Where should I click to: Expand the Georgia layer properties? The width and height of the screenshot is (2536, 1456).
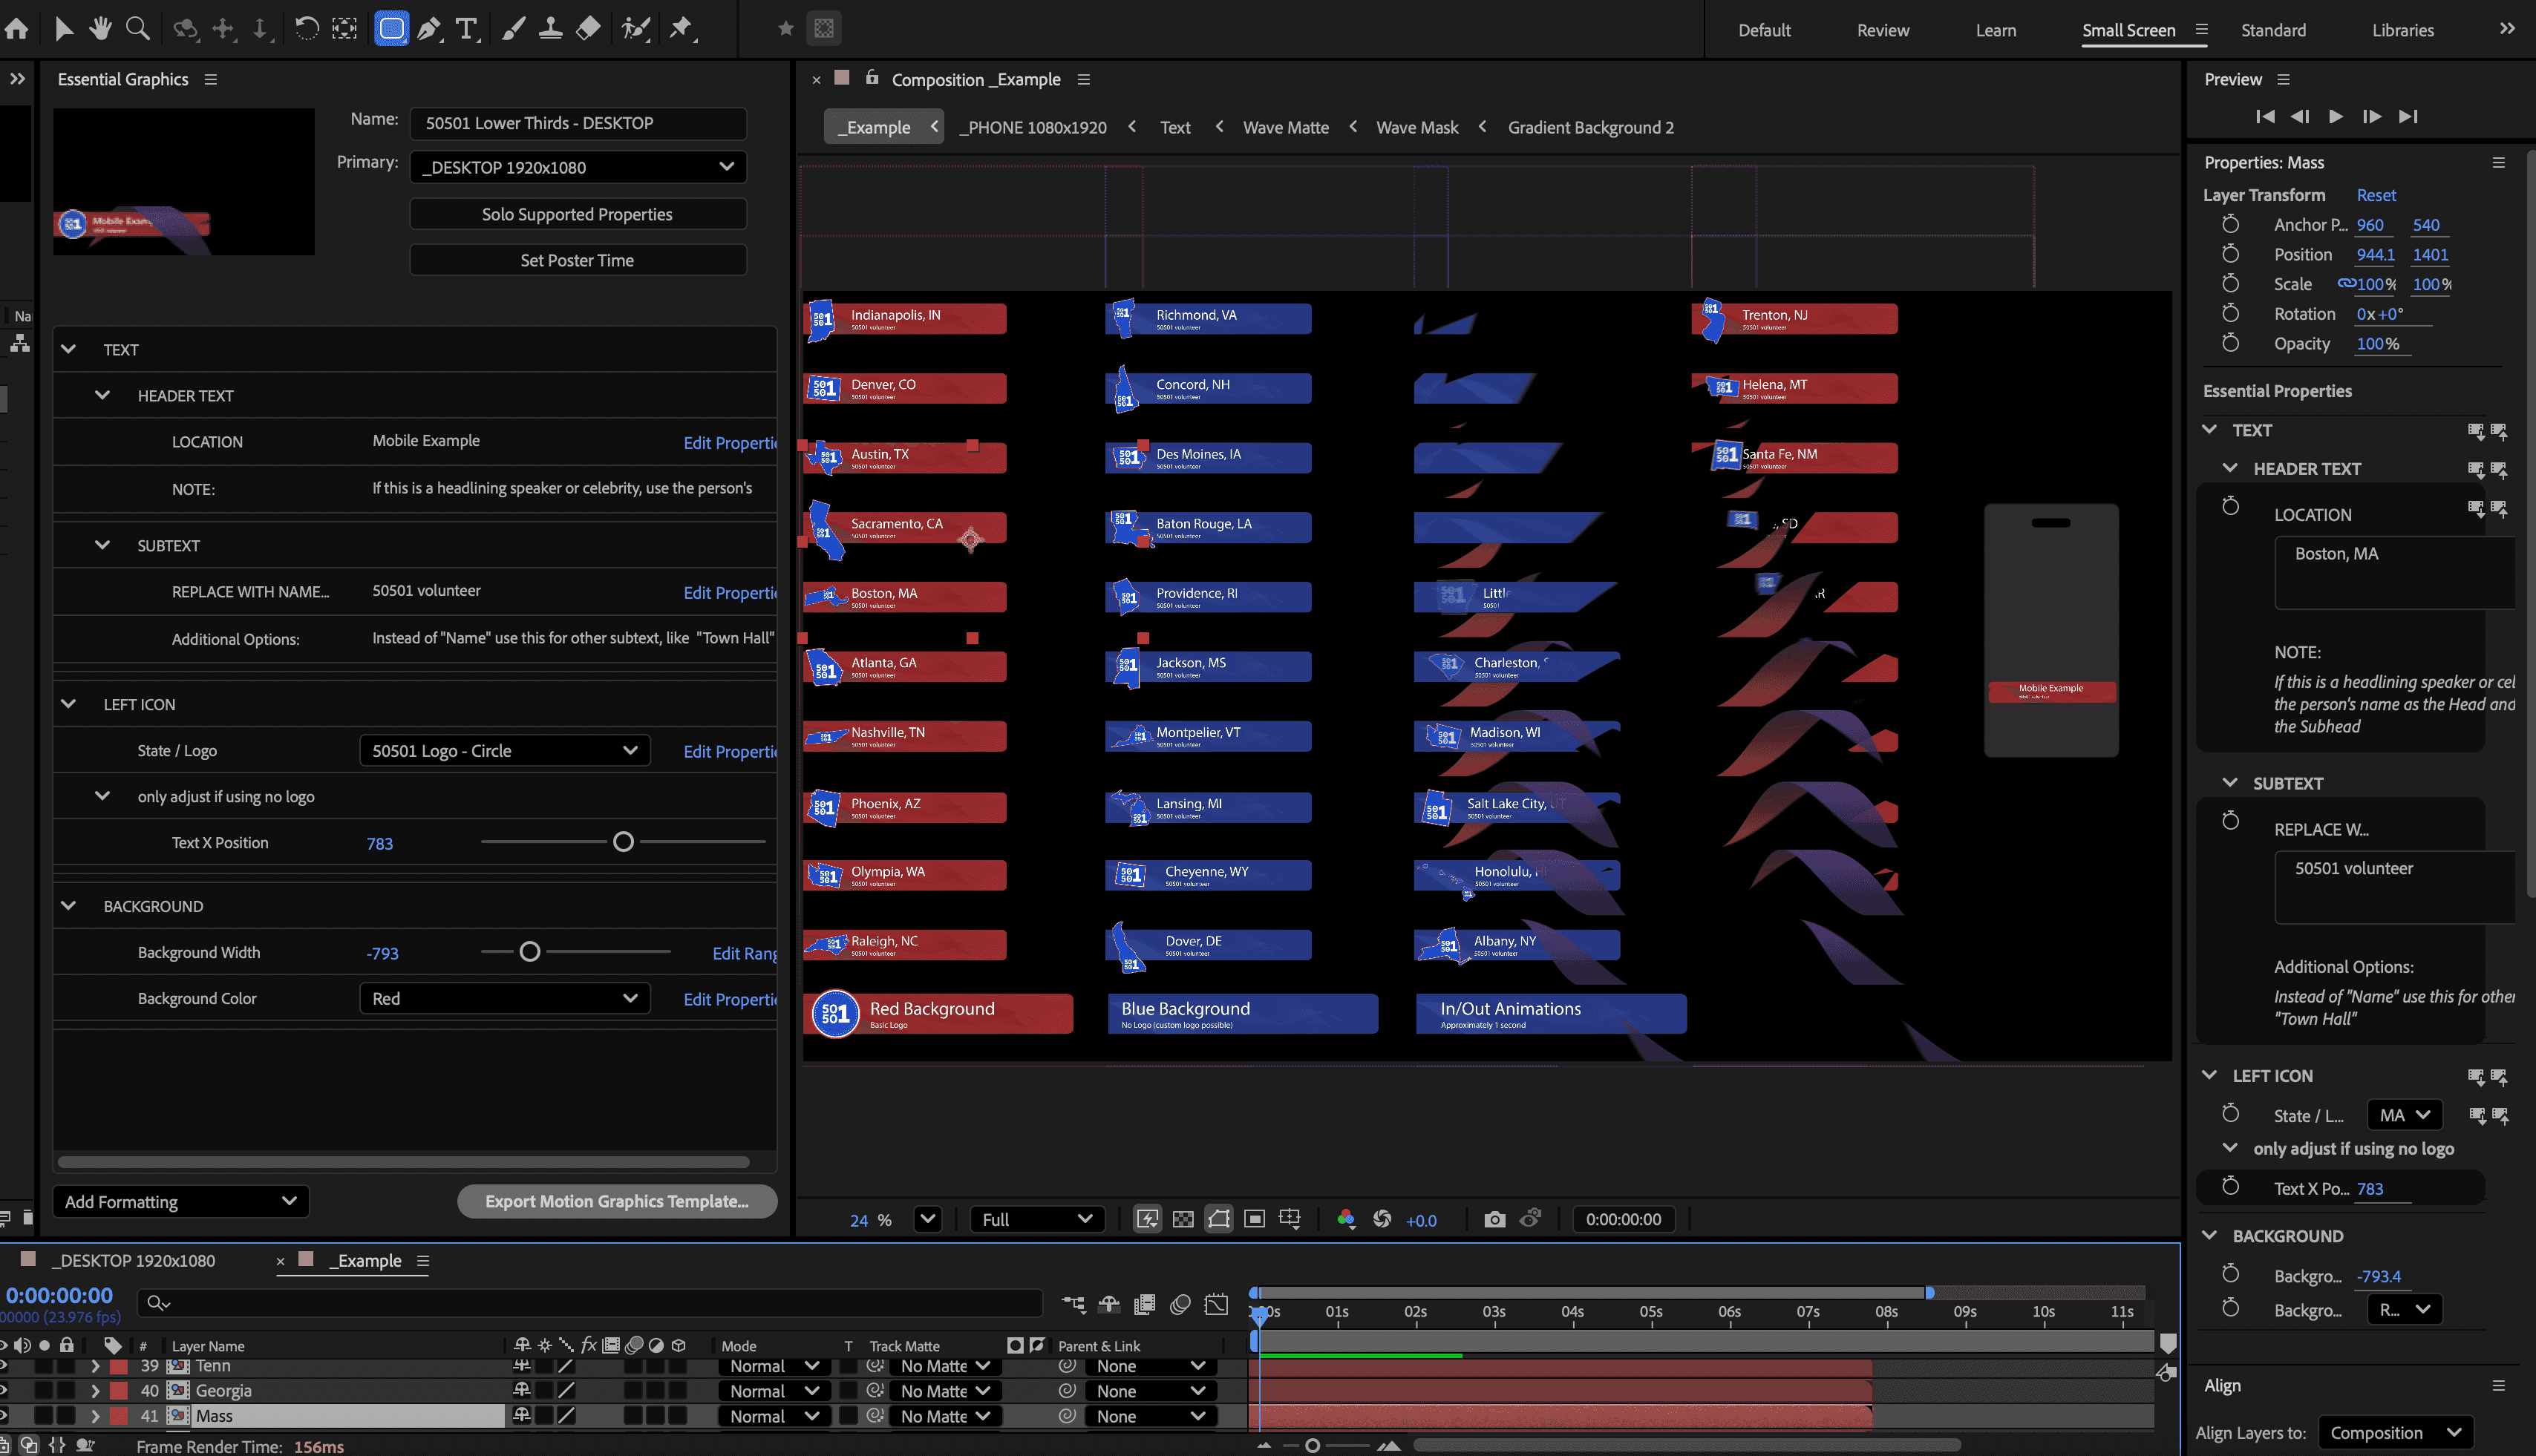click(95, 1390)
